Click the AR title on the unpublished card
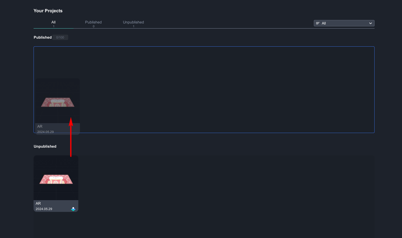The width and height of the screenshot is (402, 238). coord(38,203)
